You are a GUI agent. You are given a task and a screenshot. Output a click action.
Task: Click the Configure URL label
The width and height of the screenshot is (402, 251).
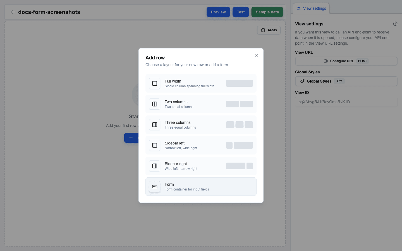coord(342,61)
